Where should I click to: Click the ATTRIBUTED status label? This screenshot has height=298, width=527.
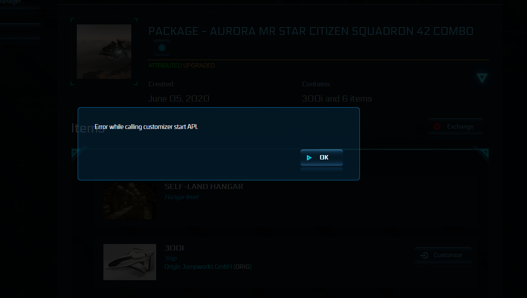point(165,66)
